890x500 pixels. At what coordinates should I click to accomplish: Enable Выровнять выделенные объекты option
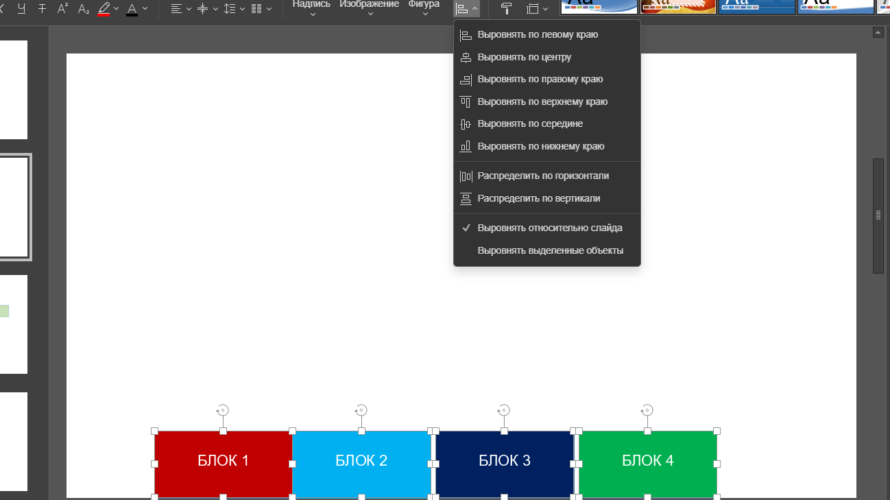(x=547, y=250)
